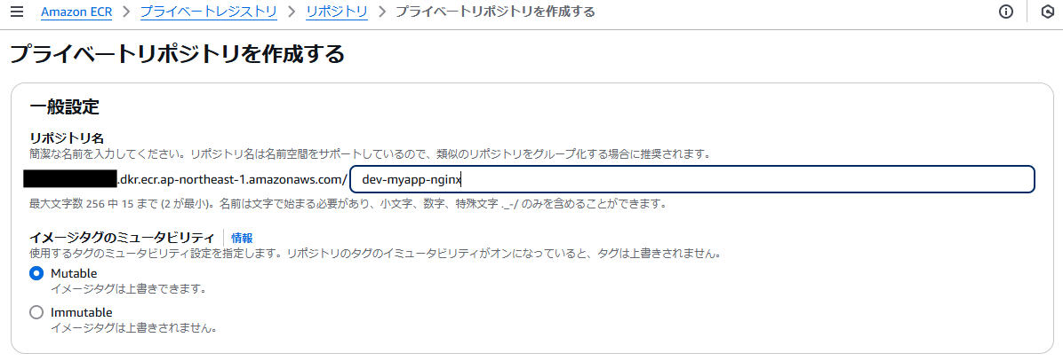
Task: Click the イメージタグのミュータビリティ label
Action: [122, 238]
